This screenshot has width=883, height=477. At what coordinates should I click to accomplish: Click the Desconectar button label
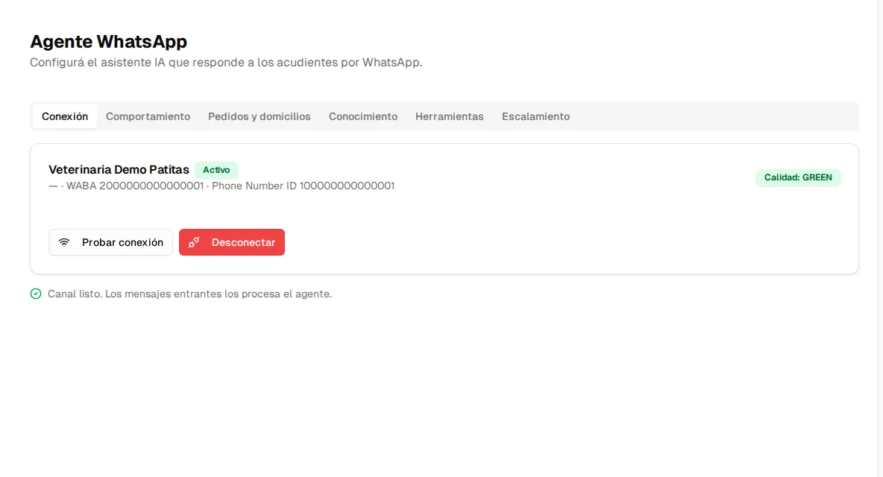(243, 242)
